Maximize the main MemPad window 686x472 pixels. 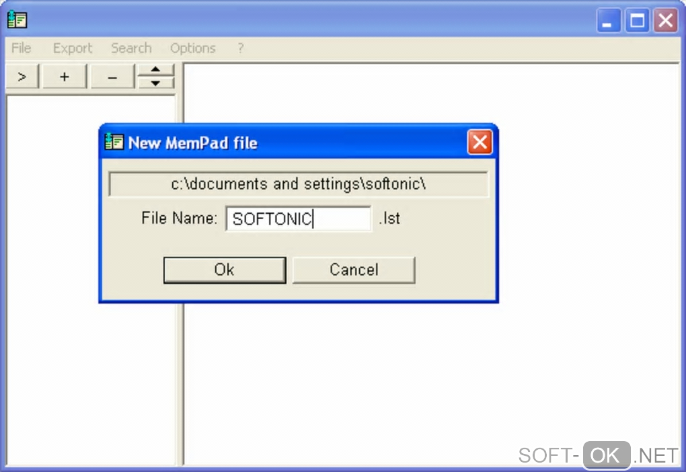tap(637, 20)
